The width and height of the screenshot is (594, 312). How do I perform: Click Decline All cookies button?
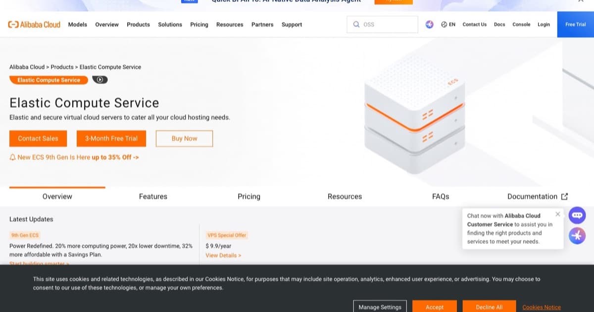[x=489, y=307]
